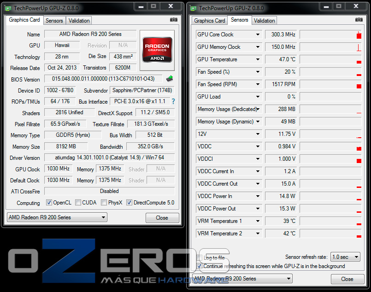Open the GPU Memory Clock sensor dropdown

[x=258, y=47]
